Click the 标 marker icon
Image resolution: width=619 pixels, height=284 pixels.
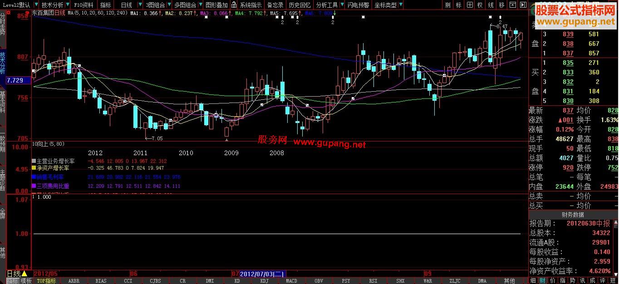pyautogui.click(x=458, y=5)
